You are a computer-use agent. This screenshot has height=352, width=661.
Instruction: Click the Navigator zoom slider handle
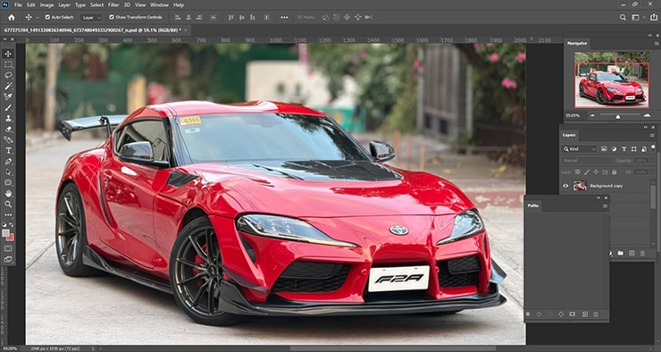[x=617, y=116]
